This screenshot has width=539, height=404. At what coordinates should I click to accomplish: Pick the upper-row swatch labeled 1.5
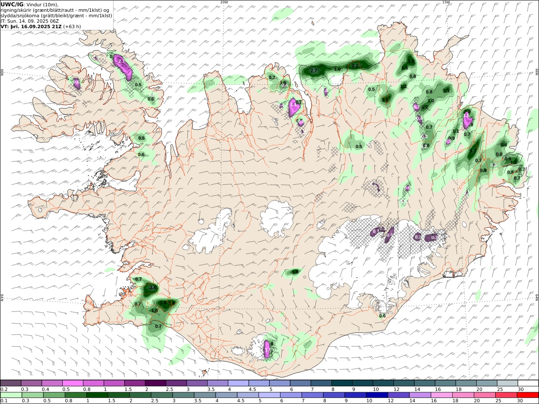click(135, 383)
